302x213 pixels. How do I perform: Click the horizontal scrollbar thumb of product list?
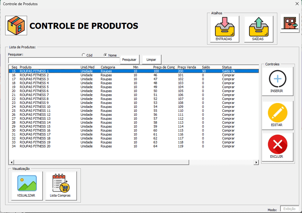pos(101,163)
